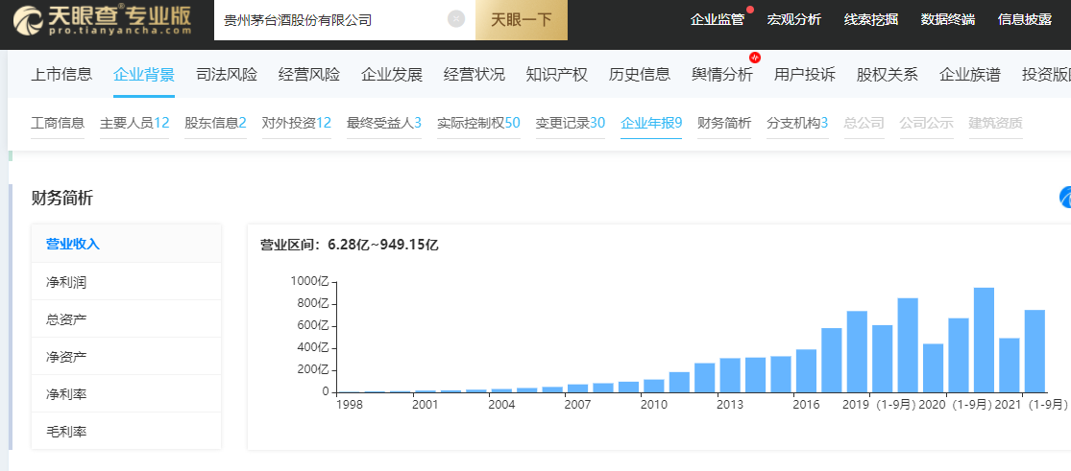Open 企业监管 in the top navigation

coord(717,19)
